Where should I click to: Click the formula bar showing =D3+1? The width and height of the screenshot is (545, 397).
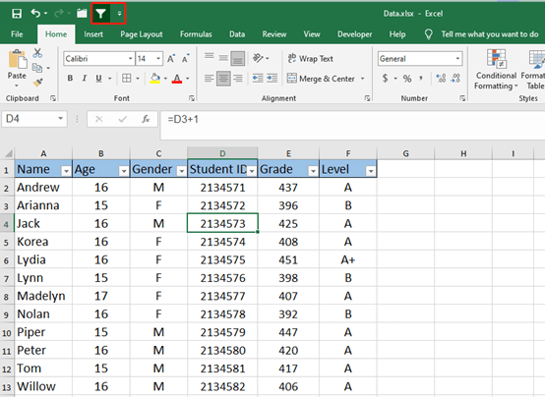pyautogui.click(x=353, y=125)
